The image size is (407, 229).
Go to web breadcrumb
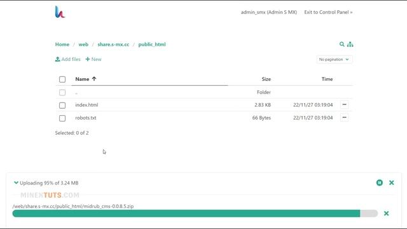83,45
